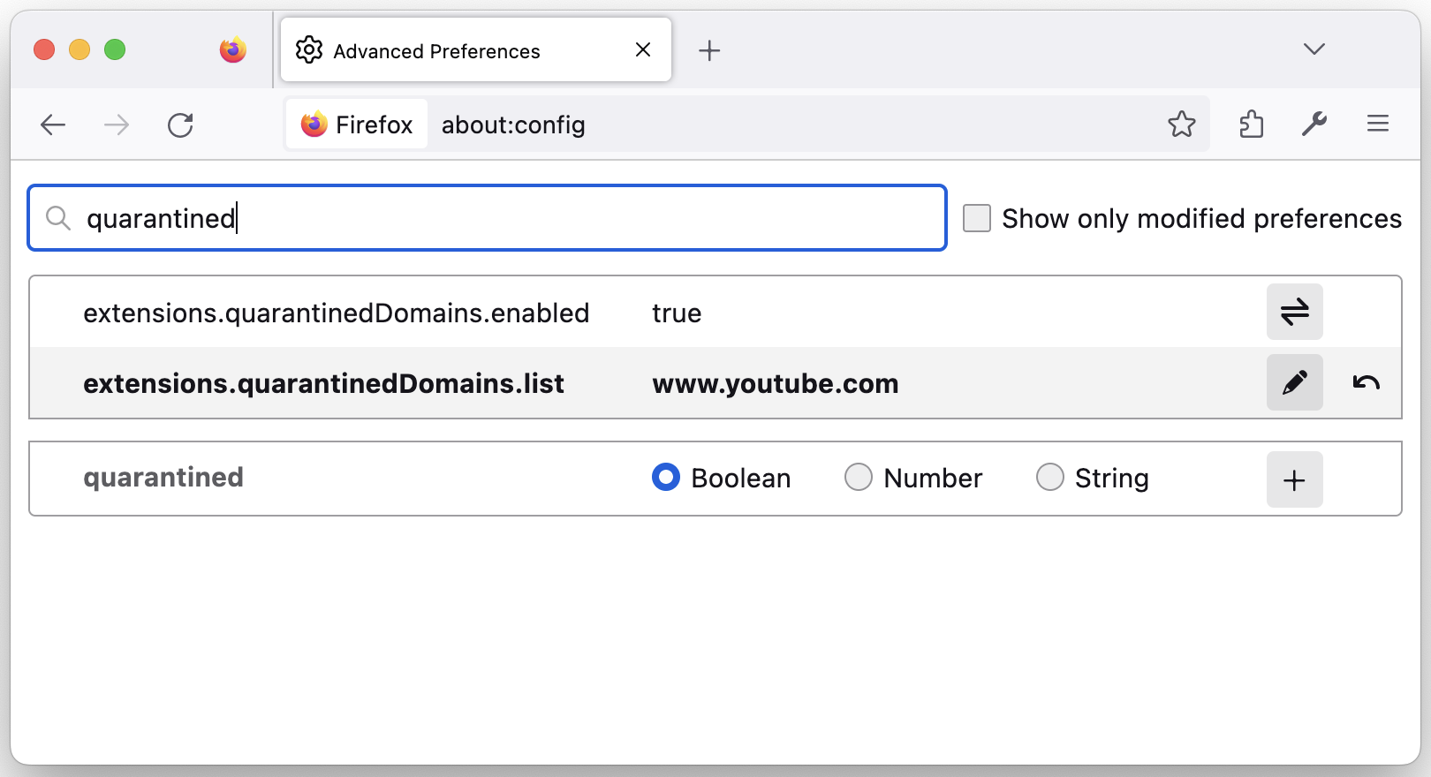Image resolution: width=1431 pixels, height=777 pixels.
Task: Go back with the back arrow
Action: pos(53,125)
